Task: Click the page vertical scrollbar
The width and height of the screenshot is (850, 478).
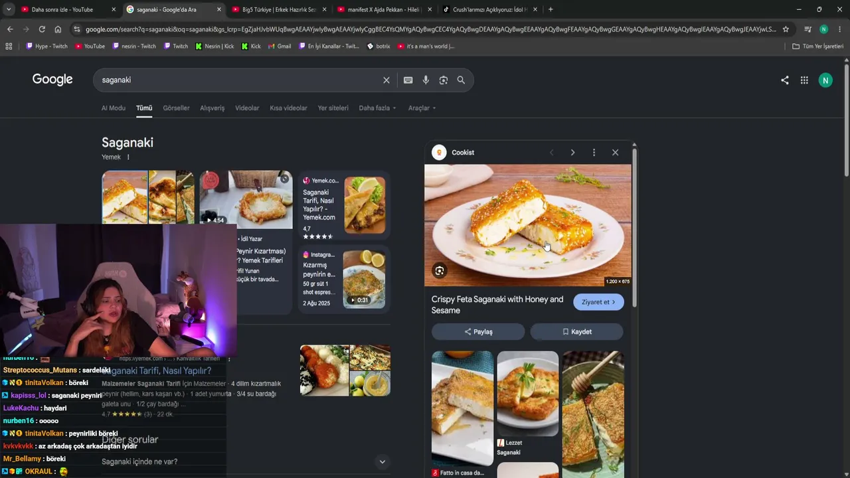Action: [x=846, y=119]
